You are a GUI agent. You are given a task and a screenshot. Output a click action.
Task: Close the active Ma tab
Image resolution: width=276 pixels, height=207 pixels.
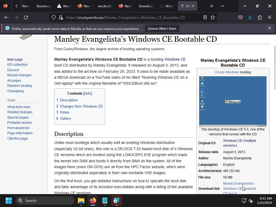point(193,6)
